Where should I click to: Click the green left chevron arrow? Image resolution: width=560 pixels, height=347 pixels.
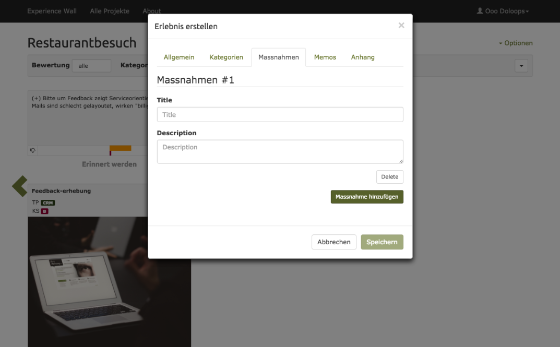(x=20, y=186)
